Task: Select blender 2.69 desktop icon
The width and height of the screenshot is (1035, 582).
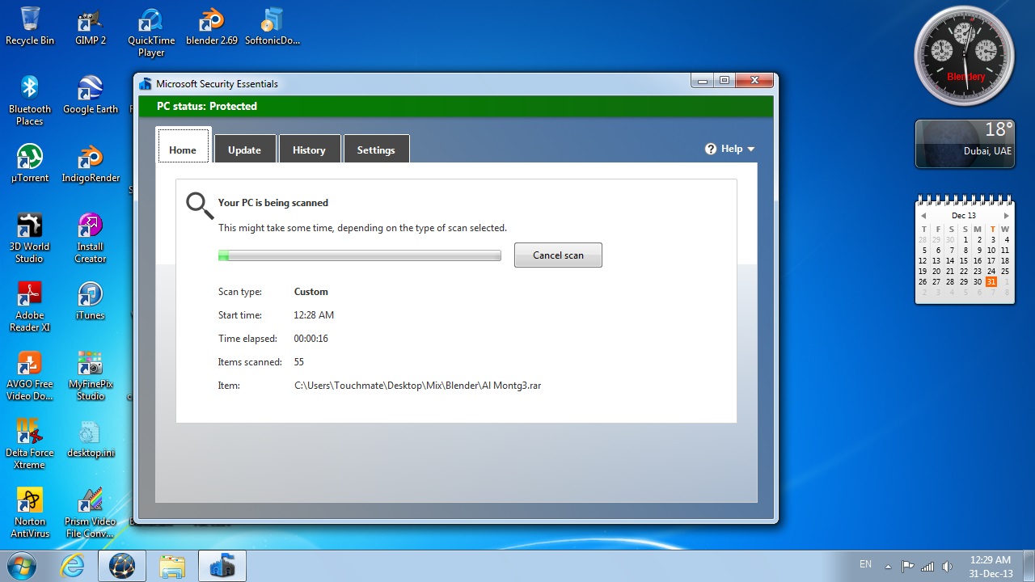Action: coord(212,26)
